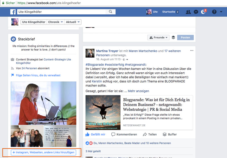
Task: Click the 16. August um 11:13 timestamp
Action: coord(108,59)
